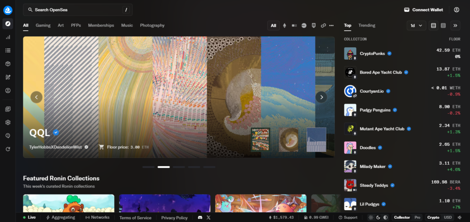
Task: Show prices in USD
Action: pyautogui.click(x=448, y=217)
